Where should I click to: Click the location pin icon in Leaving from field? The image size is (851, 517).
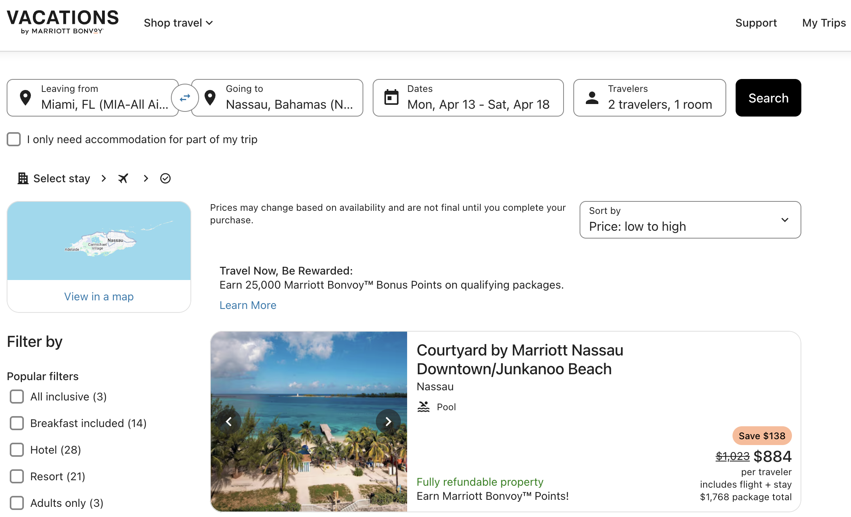[x=25, y=98]
